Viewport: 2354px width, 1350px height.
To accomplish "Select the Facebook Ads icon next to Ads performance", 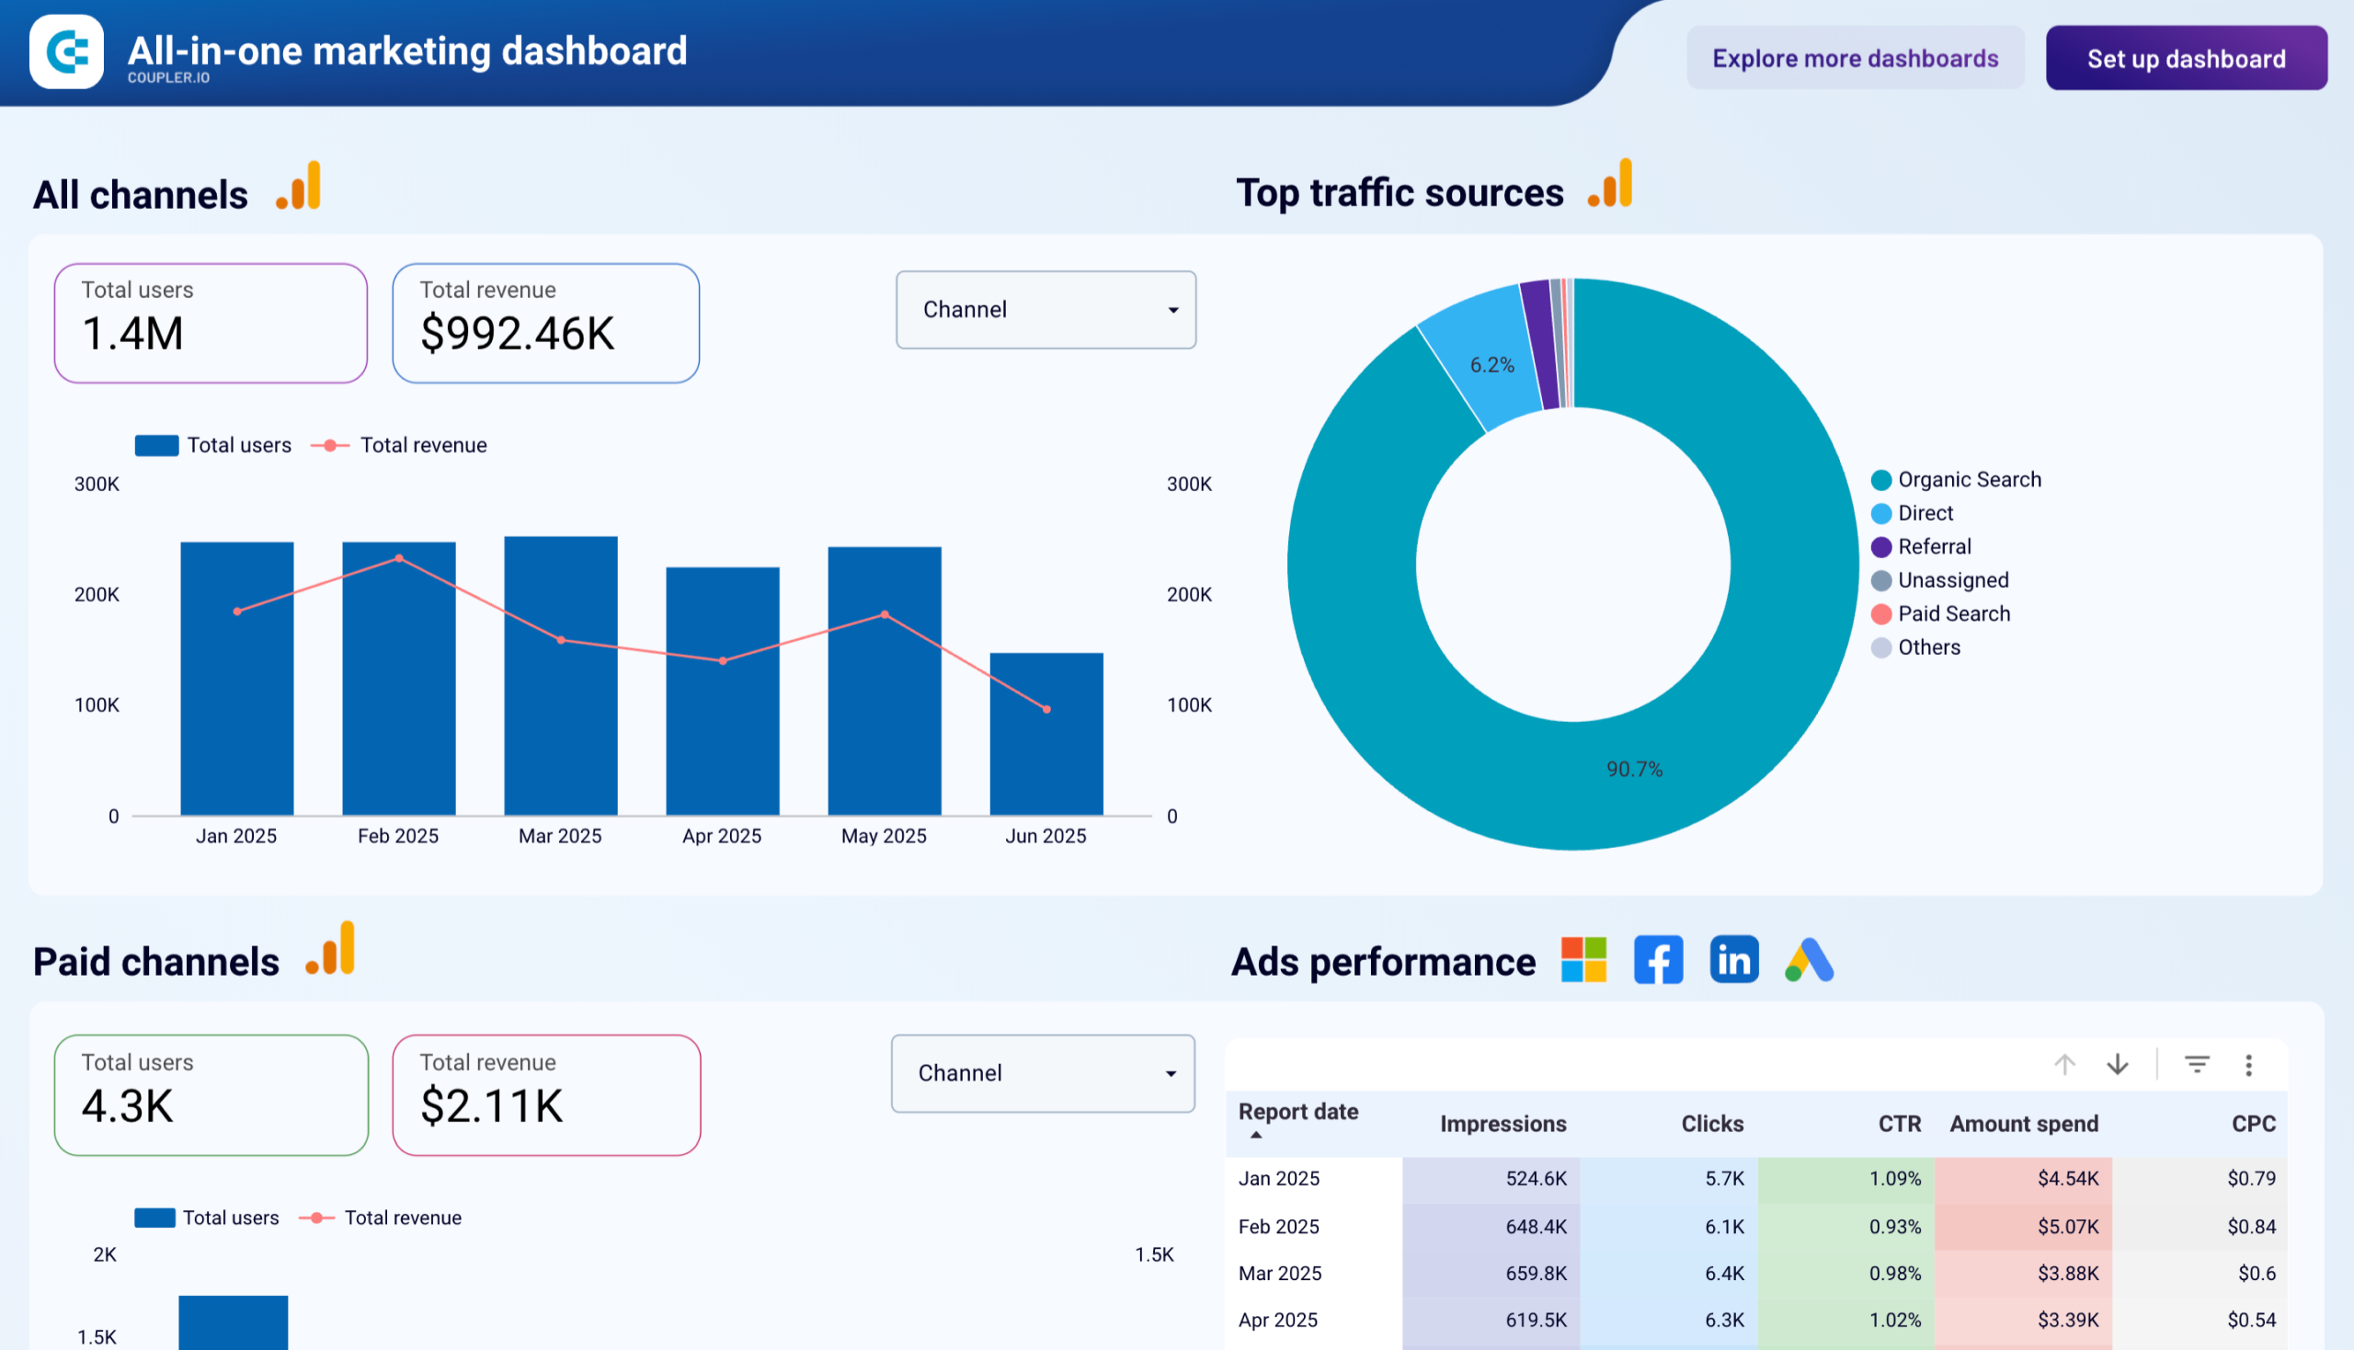I will click(x=1658, y=960).
